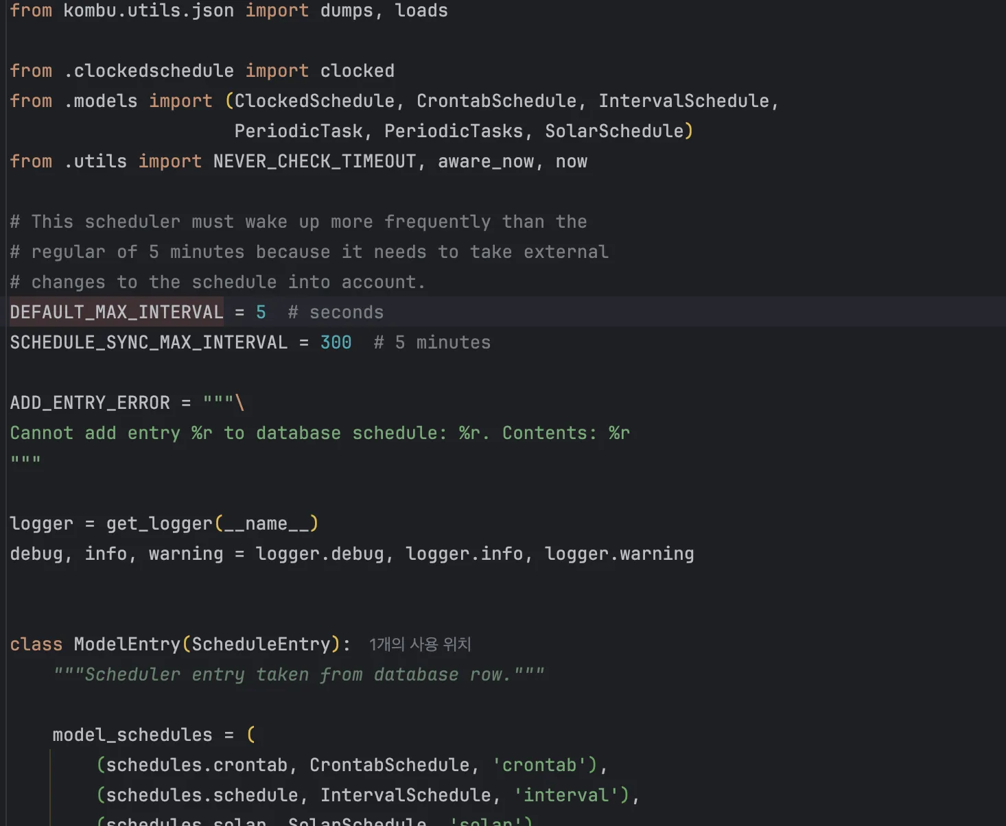Screen dimensions: 1006x826
Task: Click the 'crontab' string literal
Action: pyautogui.click(x=543, y=764)
